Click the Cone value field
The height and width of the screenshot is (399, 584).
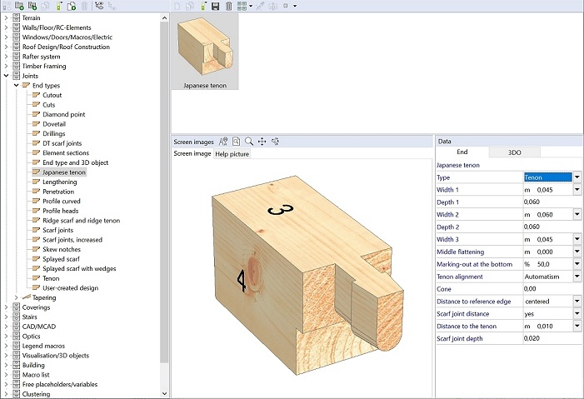[x=552, y=289]
